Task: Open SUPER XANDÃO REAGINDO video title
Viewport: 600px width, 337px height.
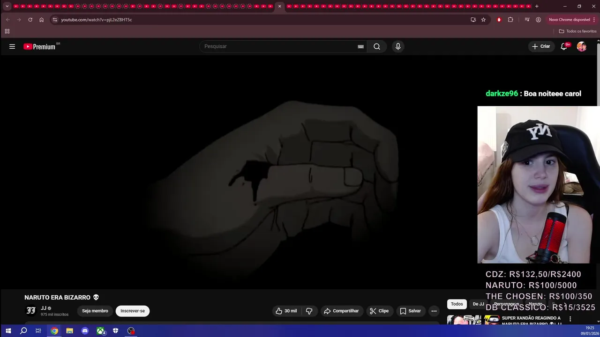Action: coord(532,321)
